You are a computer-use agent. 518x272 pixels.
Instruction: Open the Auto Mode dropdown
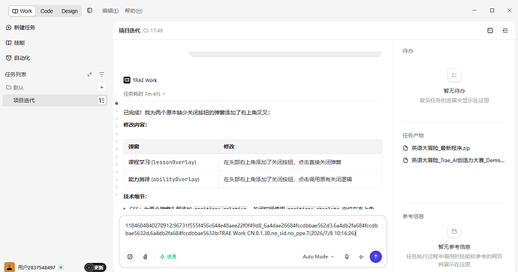tap(318, 256)
